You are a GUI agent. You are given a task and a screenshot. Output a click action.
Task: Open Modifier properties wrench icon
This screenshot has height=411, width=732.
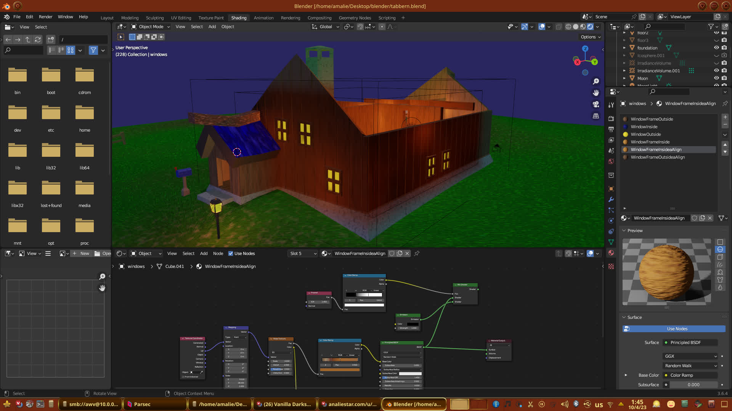pyautogui.click(x=611, y=199)
